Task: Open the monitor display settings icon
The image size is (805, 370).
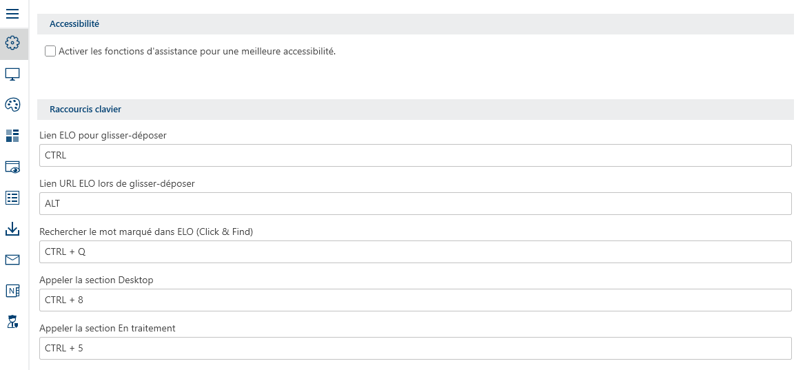Action: pyautogui.click(x=12, y=74)
